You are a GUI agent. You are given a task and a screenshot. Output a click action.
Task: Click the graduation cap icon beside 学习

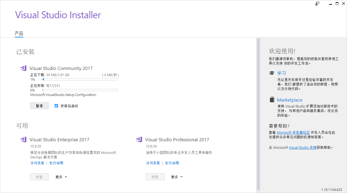click(x=272, y=73)
